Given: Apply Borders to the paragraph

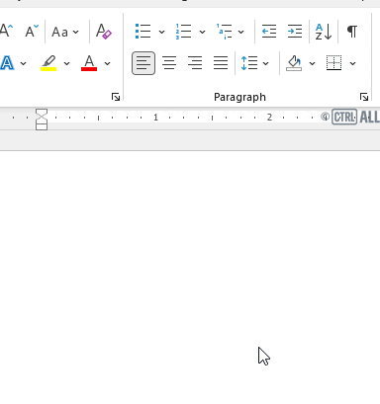Looking at the screenshot, I should point(333,62).
